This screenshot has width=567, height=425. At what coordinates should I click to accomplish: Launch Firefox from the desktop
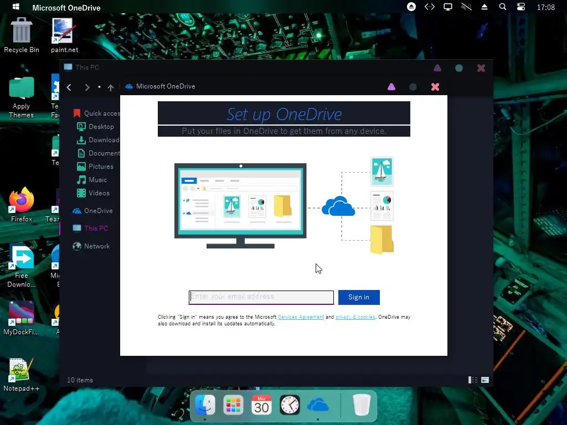click(x=22, y=205)
